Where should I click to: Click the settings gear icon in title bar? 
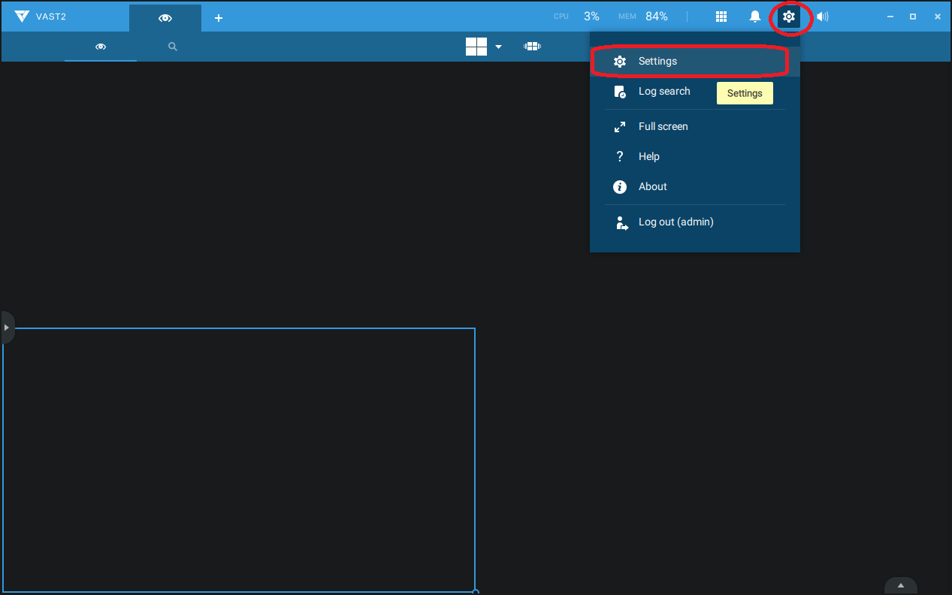(788, 17)
